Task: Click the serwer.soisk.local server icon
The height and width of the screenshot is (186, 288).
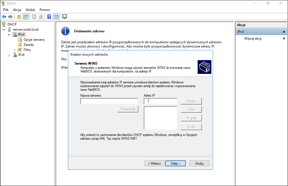Action: [x=9, y=30]
